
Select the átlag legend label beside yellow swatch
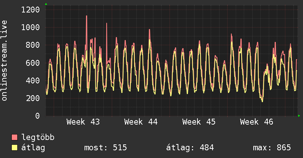[x=33, y=148]
